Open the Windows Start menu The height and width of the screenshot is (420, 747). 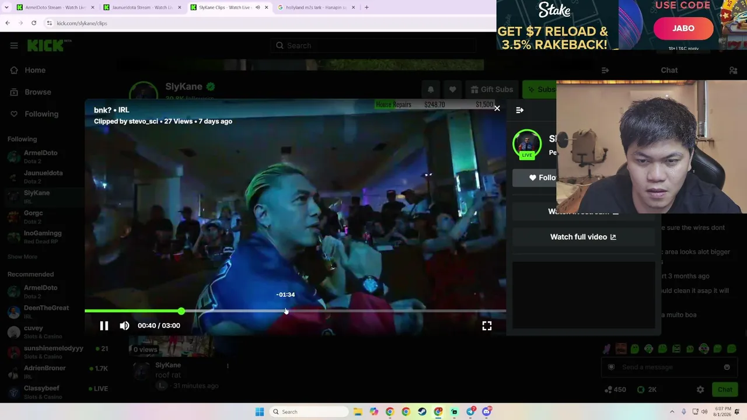pyautogui.click(x=260, y=412)
